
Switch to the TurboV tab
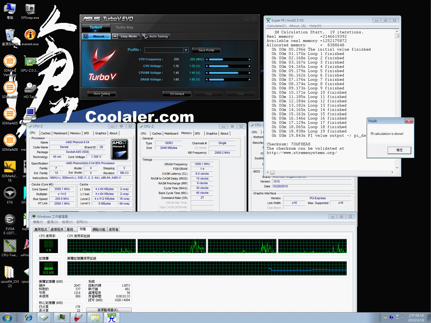pyautogui.click(x=96, y=27)
